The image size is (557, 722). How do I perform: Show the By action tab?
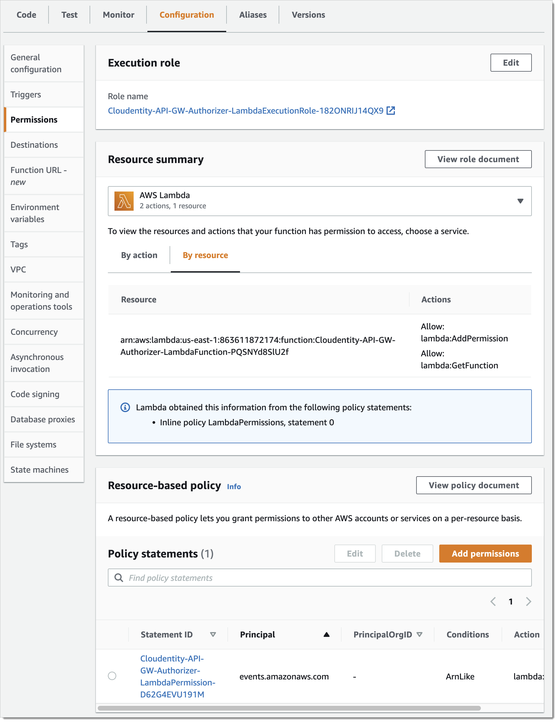pyautogui.click(x=139, y=255)
